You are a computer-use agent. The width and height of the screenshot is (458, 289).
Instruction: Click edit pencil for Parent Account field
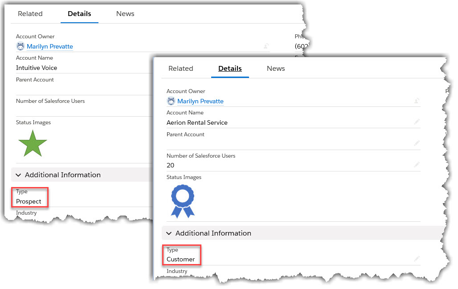(417, 143)
